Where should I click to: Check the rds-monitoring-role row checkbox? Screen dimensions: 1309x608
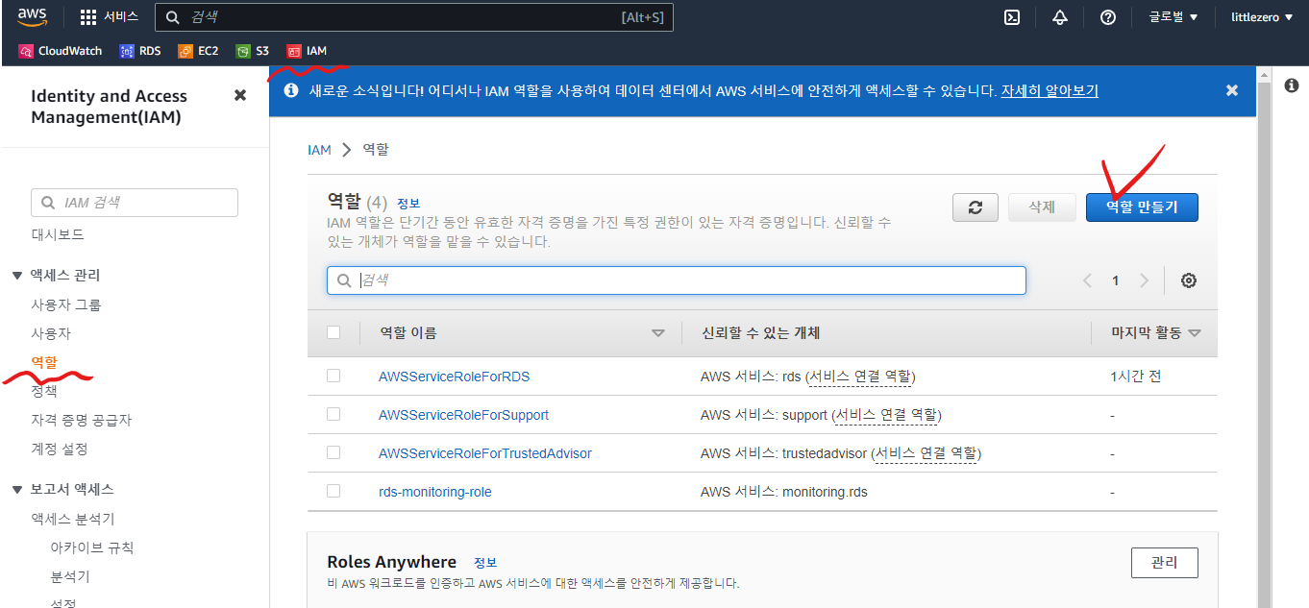point(333,491)
